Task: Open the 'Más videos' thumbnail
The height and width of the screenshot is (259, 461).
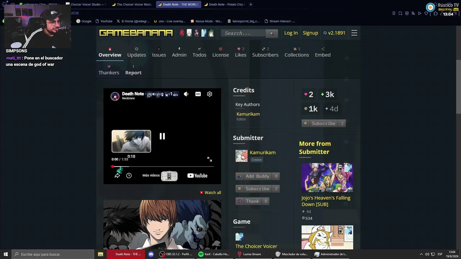Action: coord(169,176)
